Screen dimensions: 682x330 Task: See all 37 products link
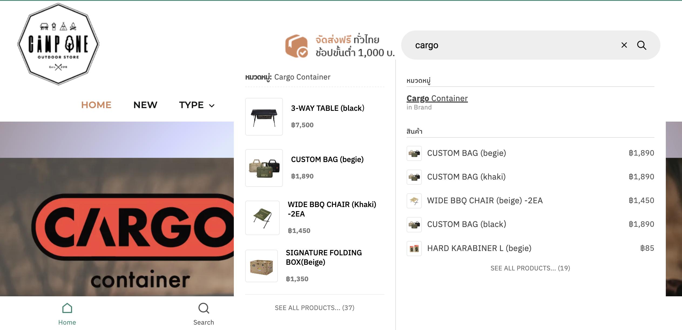315,308
